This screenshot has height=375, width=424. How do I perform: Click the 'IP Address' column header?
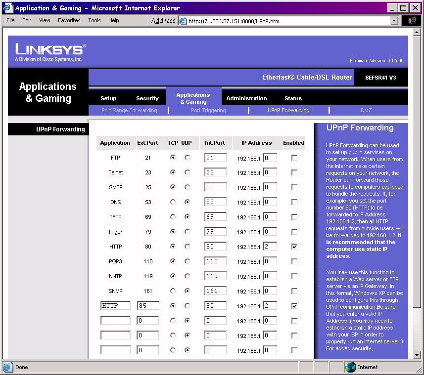[257, 143]
